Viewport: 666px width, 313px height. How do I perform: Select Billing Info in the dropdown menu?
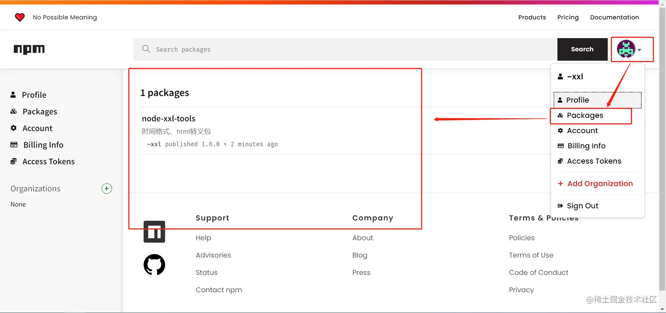click(586, 146)
